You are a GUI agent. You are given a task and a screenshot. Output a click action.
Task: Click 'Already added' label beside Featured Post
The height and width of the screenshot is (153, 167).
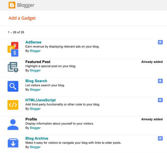click(152, 62)
